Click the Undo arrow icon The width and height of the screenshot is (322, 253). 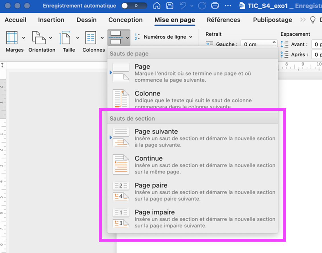[183, 6]
